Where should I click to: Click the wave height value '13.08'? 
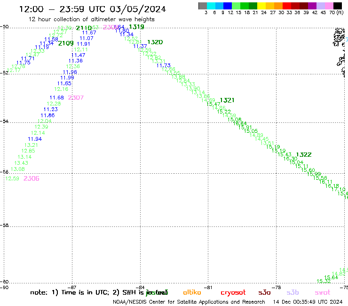pos(18,169)
